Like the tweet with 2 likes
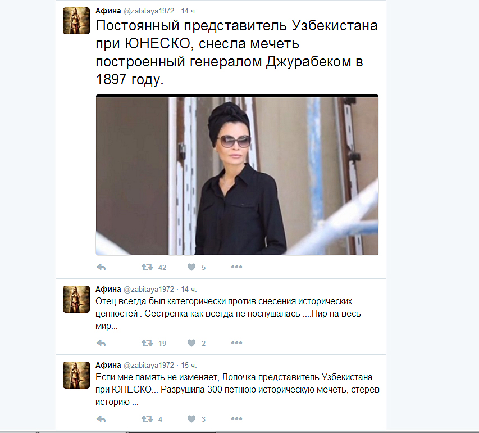 point(191,343)
